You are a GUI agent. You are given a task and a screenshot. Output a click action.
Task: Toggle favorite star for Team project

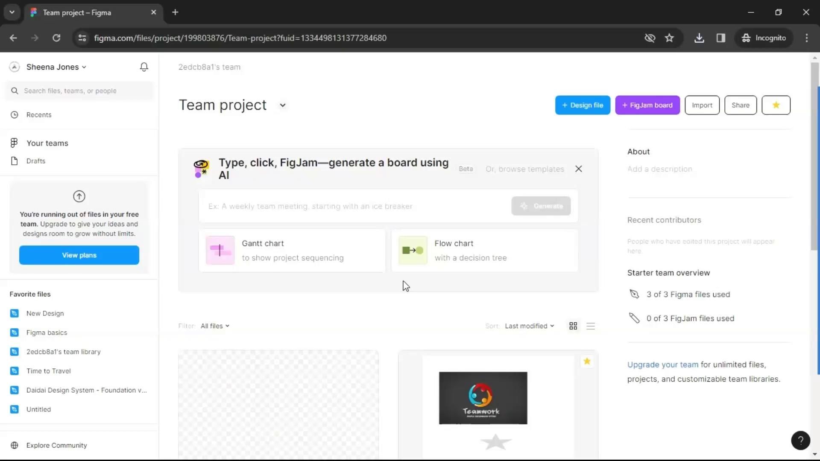776,105
